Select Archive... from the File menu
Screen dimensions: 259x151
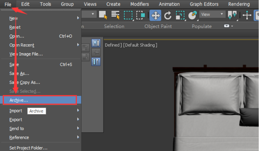click(19, 100)
